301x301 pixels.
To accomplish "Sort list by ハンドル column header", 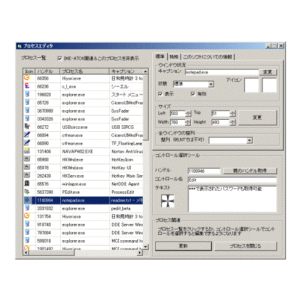I will 48,71.
